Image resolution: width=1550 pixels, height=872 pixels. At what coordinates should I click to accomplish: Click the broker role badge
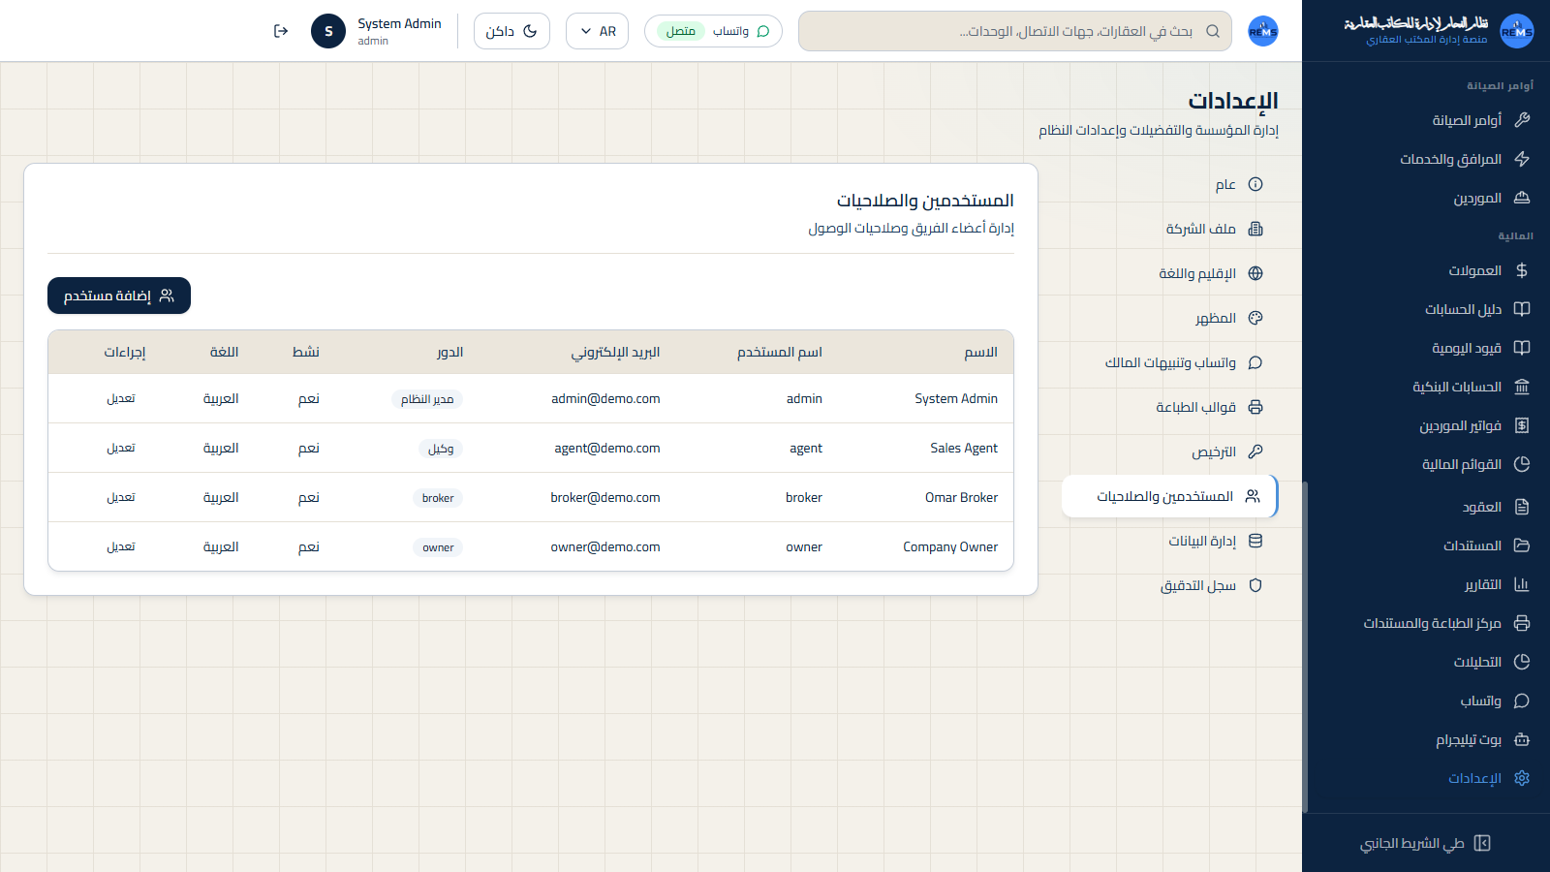point(438,498)
